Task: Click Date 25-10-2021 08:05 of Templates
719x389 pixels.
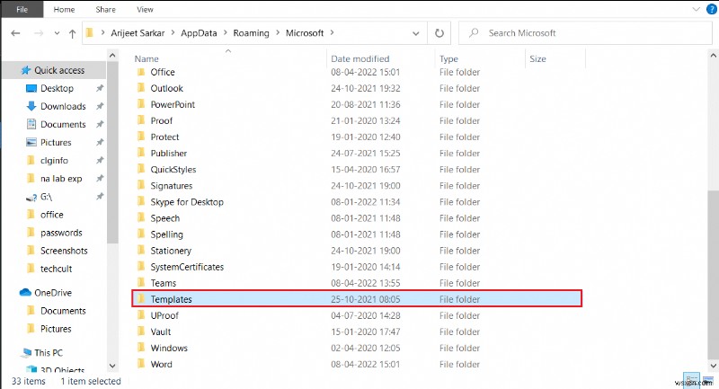Action: click(366, 299)
